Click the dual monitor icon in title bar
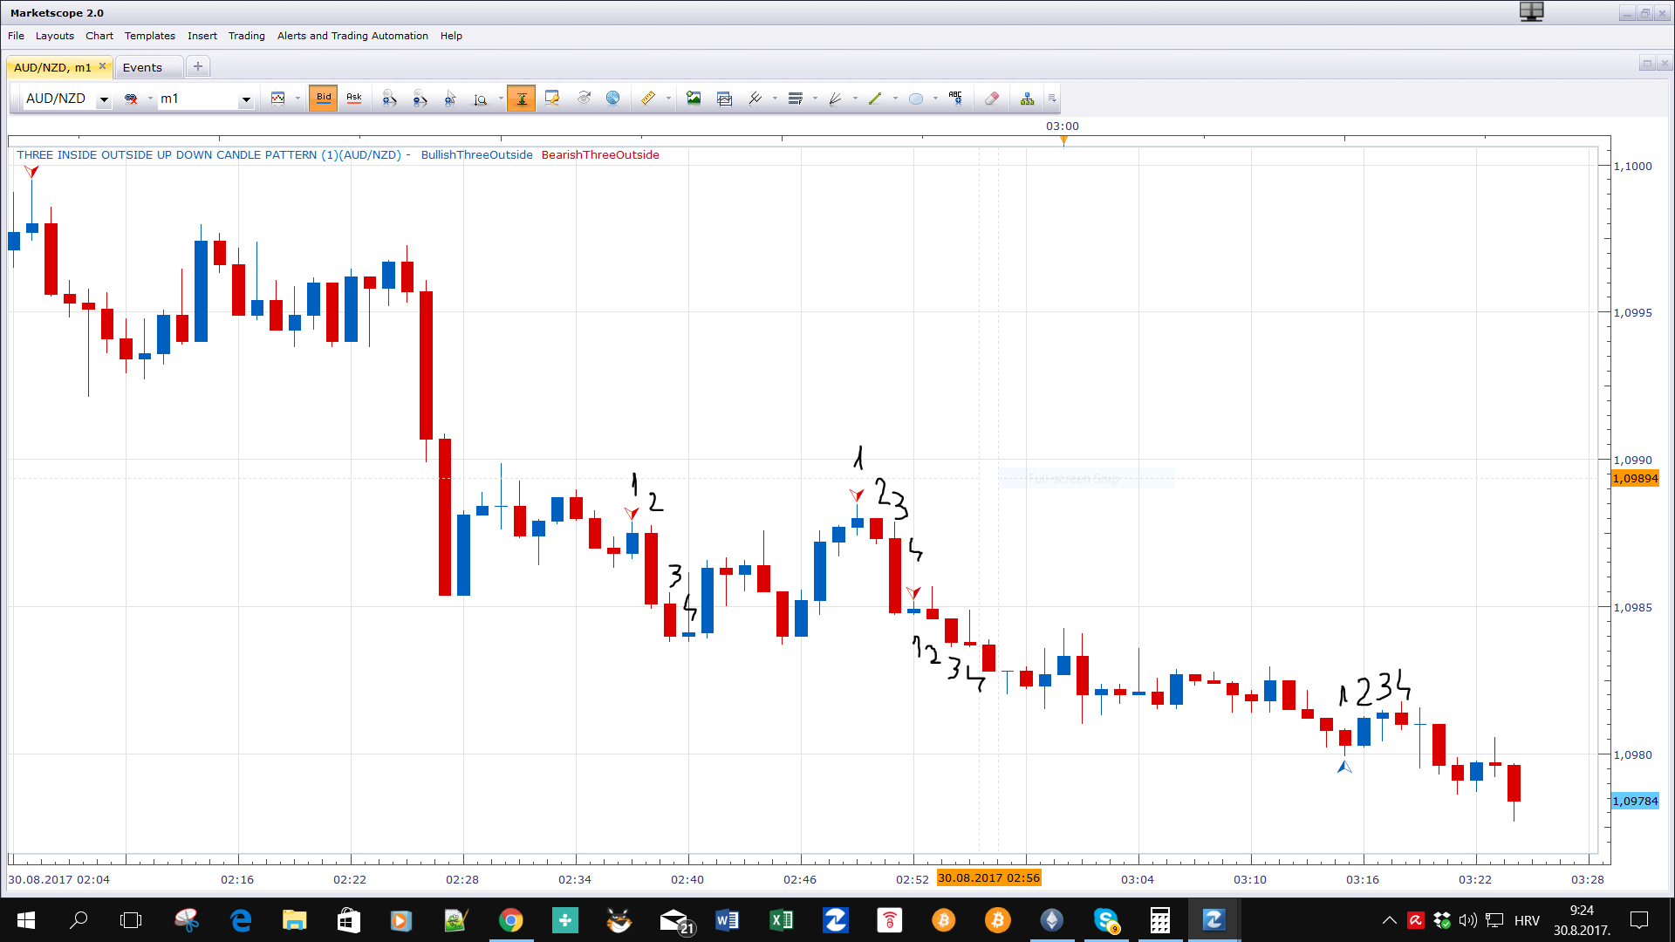 1532,11
